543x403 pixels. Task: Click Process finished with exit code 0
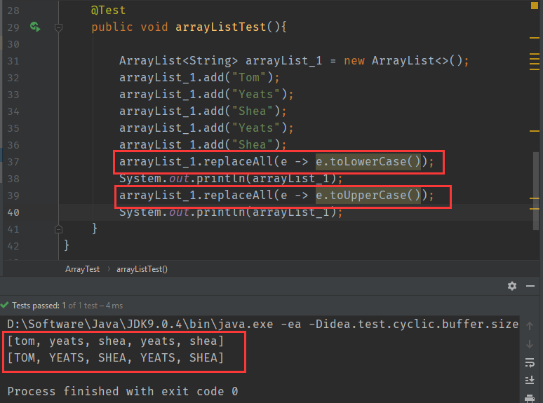123,391
